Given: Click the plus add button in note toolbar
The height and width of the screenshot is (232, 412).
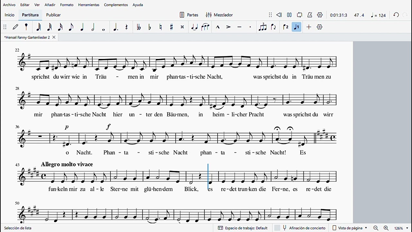Looking at the screenshot, I should tap(309, 27).
